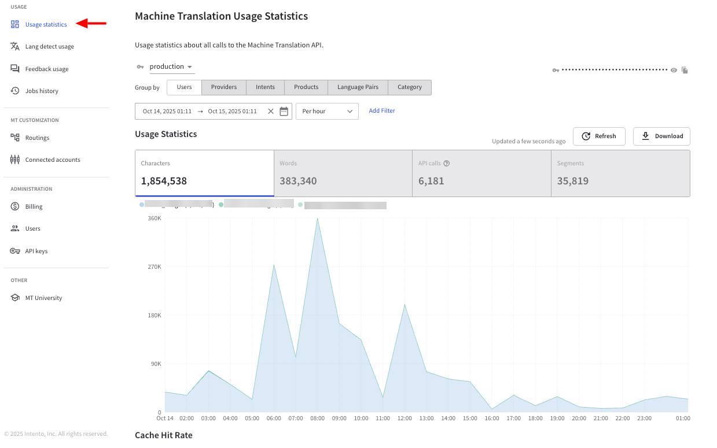Toggle the middle green legend dot

pyautogui.click(x=221, y=205)
